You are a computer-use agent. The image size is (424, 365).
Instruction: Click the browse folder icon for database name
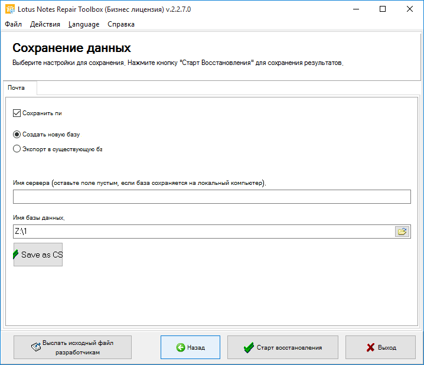click(402, 232)
